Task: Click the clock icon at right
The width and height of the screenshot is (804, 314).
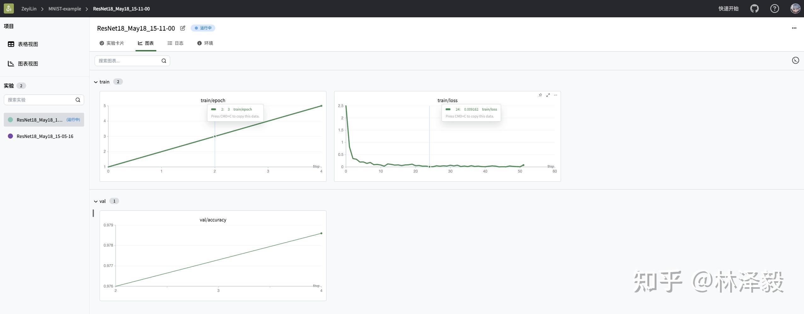Action: [795, 60]
